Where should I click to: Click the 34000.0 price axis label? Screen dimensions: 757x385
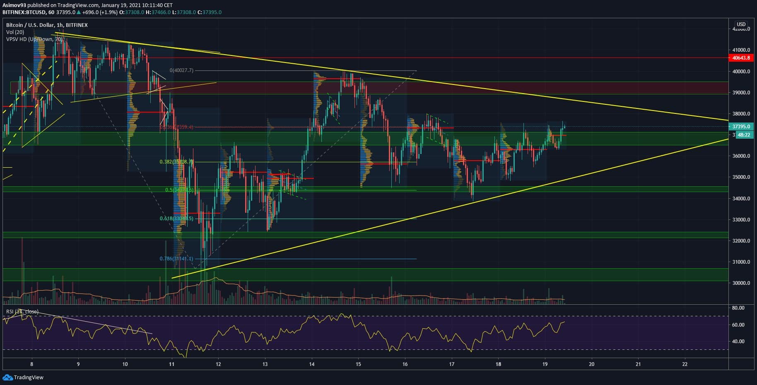pos(741,199)
